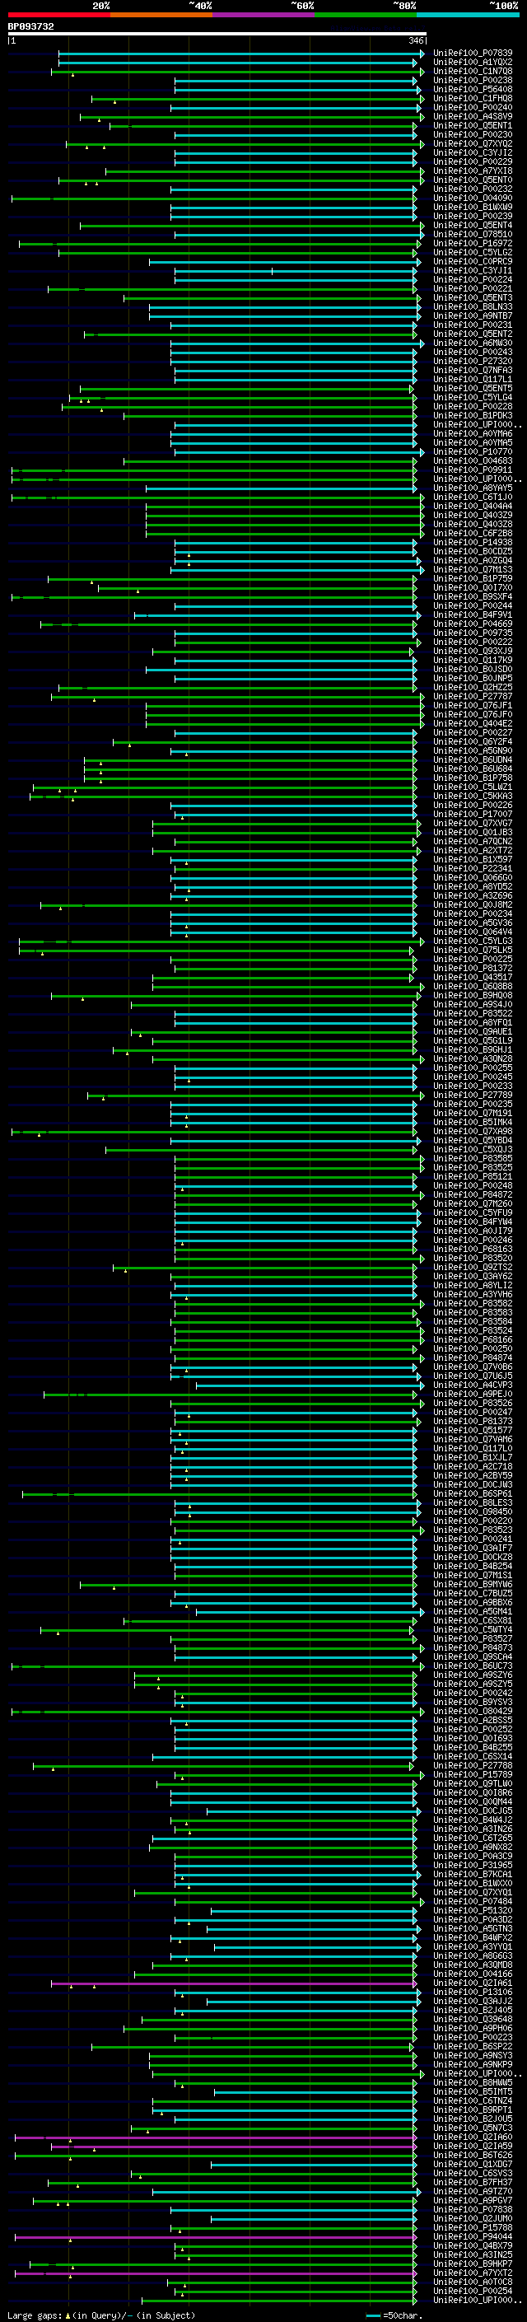Click the orange ~40% identity legend bar
Image resolution: width=527 pixels, height=2322 pixels.
point(161,15)
